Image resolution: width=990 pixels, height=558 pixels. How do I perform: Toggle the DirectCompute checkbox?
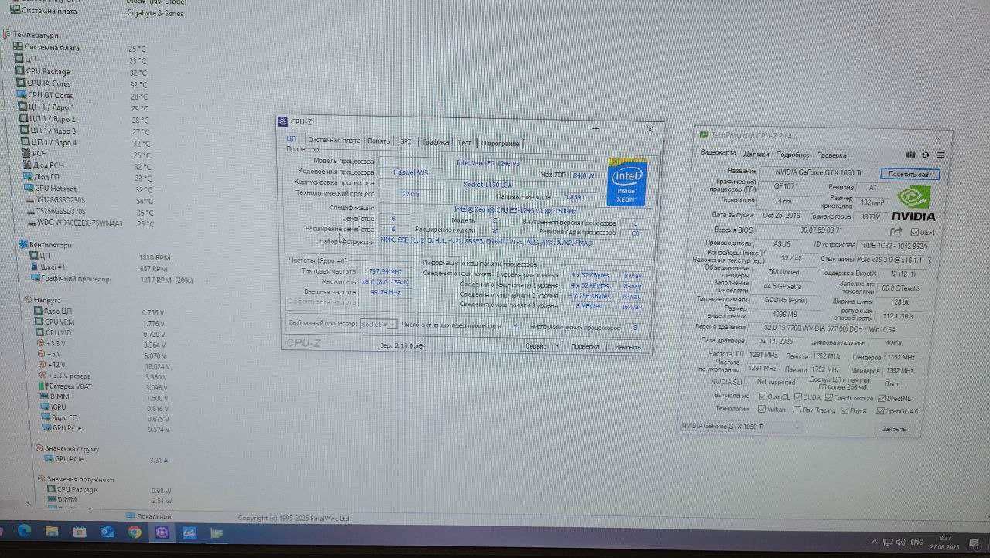coord(829,398)
